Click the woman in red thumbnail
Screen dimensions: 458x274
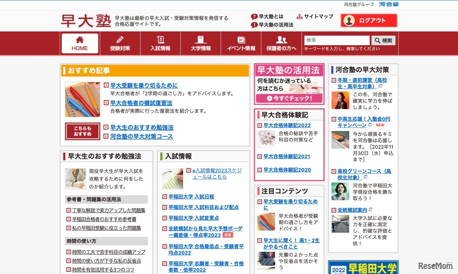click(x=340, y=100)
